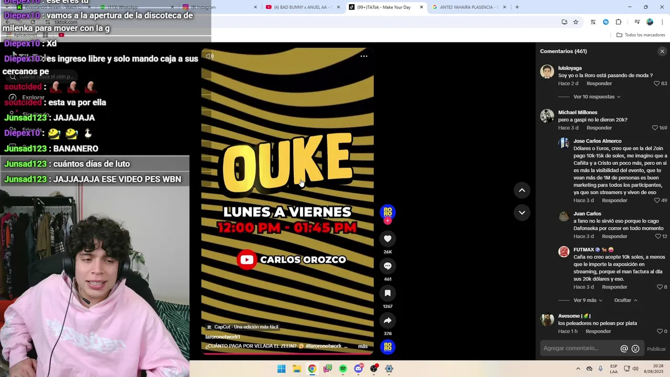The height and width of the screenshot is (377, 670).
Task: Like FUTMAX's reply
Action: (660, 287)
